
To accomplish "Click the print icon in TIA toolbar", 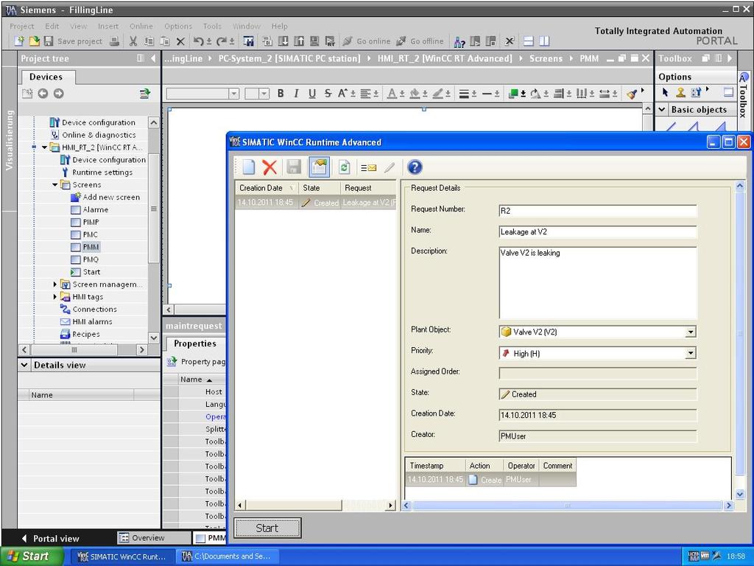I will (114, 41).
